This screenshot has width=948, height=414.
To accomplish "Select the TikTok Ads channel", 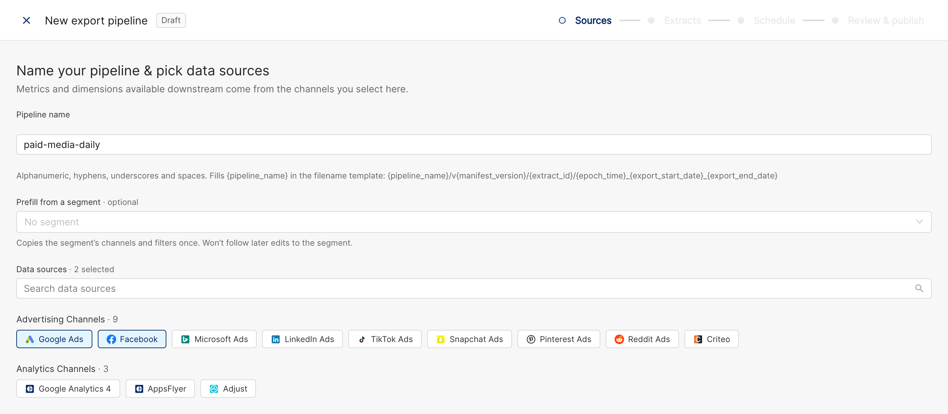I will click(385, 339).
